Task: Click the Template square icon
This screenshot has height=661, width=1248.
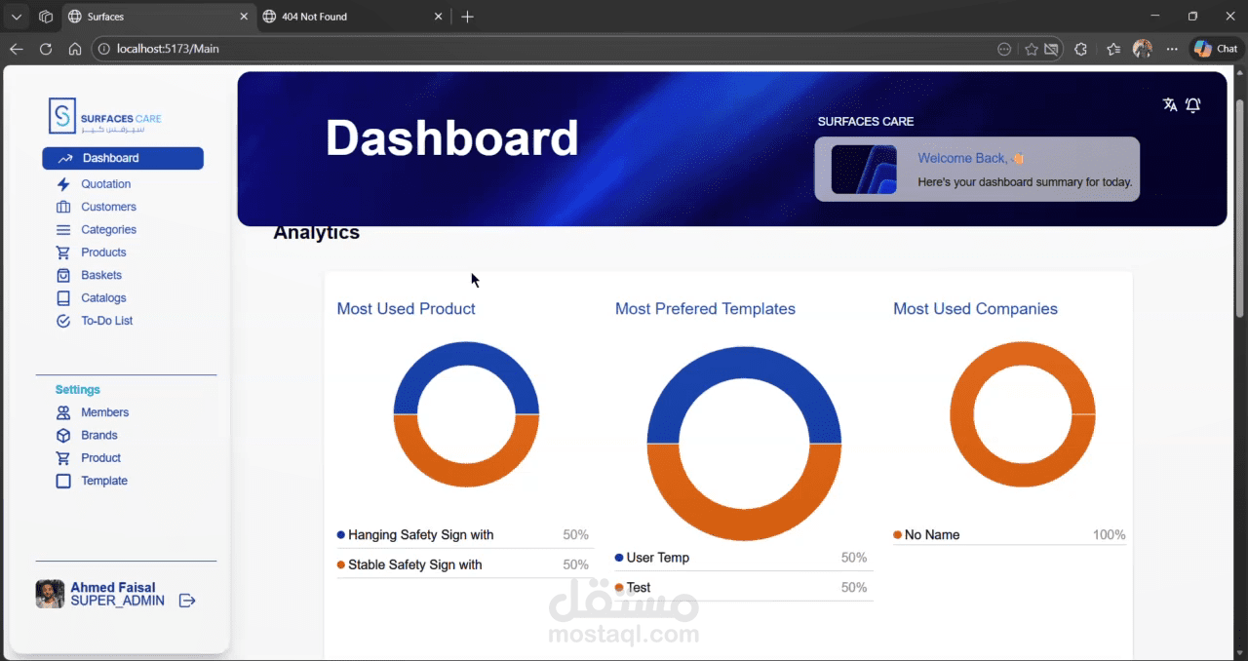Action: pos(63,481)
